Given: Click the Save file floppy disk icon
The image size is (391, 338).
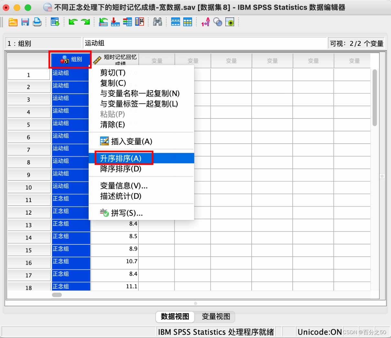Looking at the screenshot, I should pyautogui.click(x=25, y=22).
